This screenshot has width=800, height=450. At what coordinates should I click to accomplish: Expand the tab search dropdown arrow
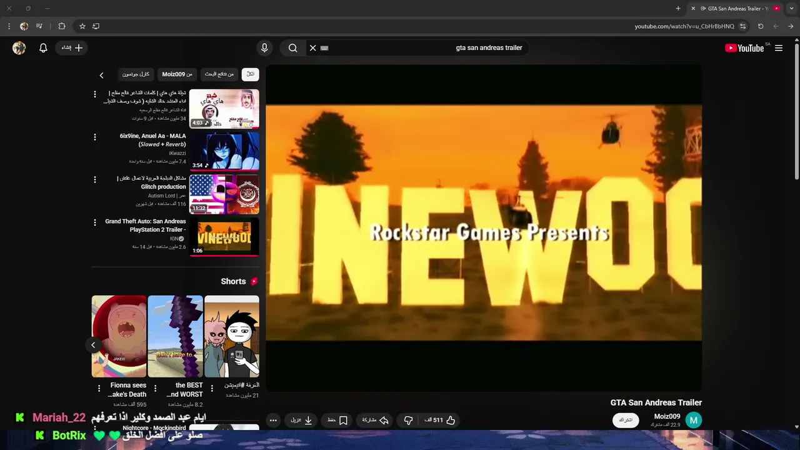point(791,9)
